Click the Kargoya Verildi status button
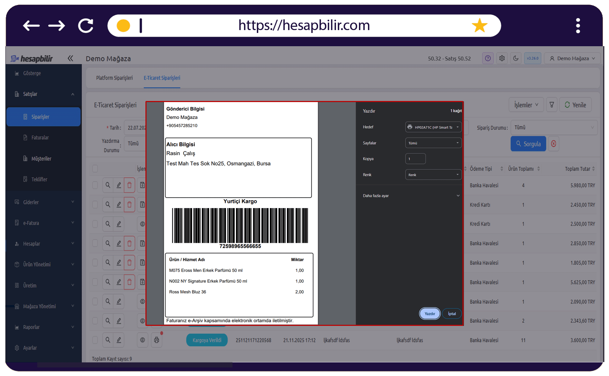 pyautogui.click(x=207, y=340)
